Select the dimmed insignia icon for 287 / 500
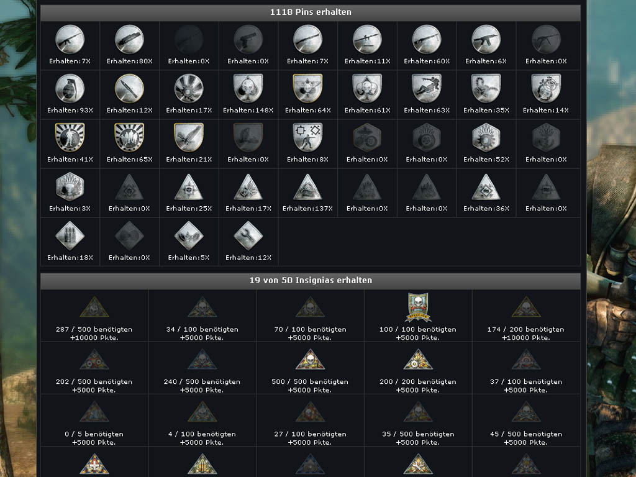This screenshot has width=636, height=477. tap(94, 307)
